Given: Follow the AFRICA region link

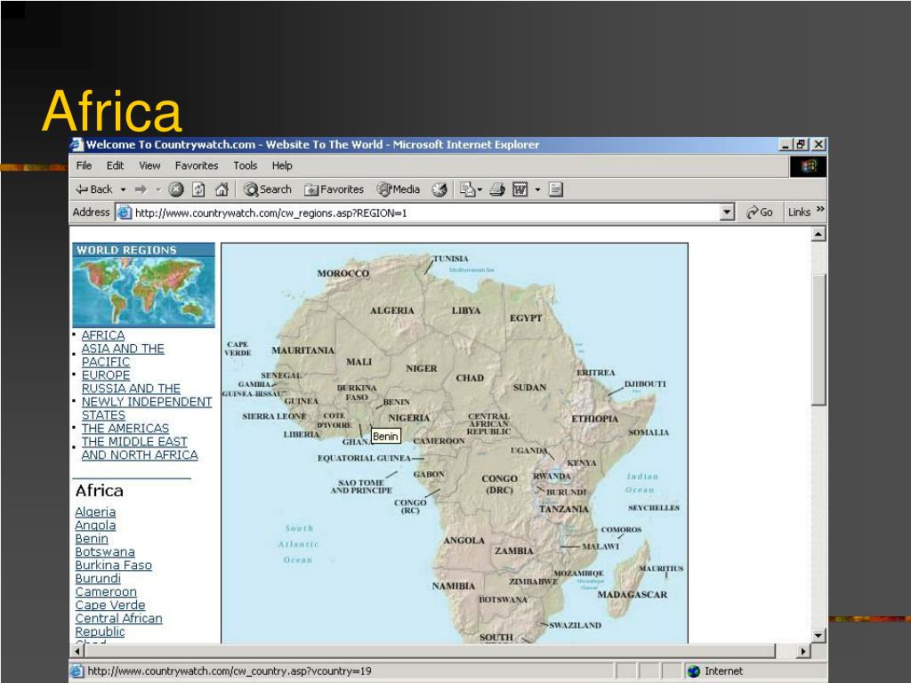Looking at the screenshot, I should click(103, 335).
